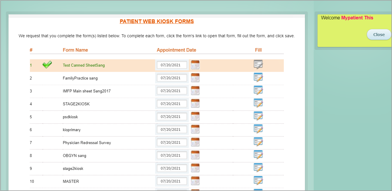Open the fill icon for FamilyPractice sang
This screenshot has width=392, height=191.
coord(258,77)
